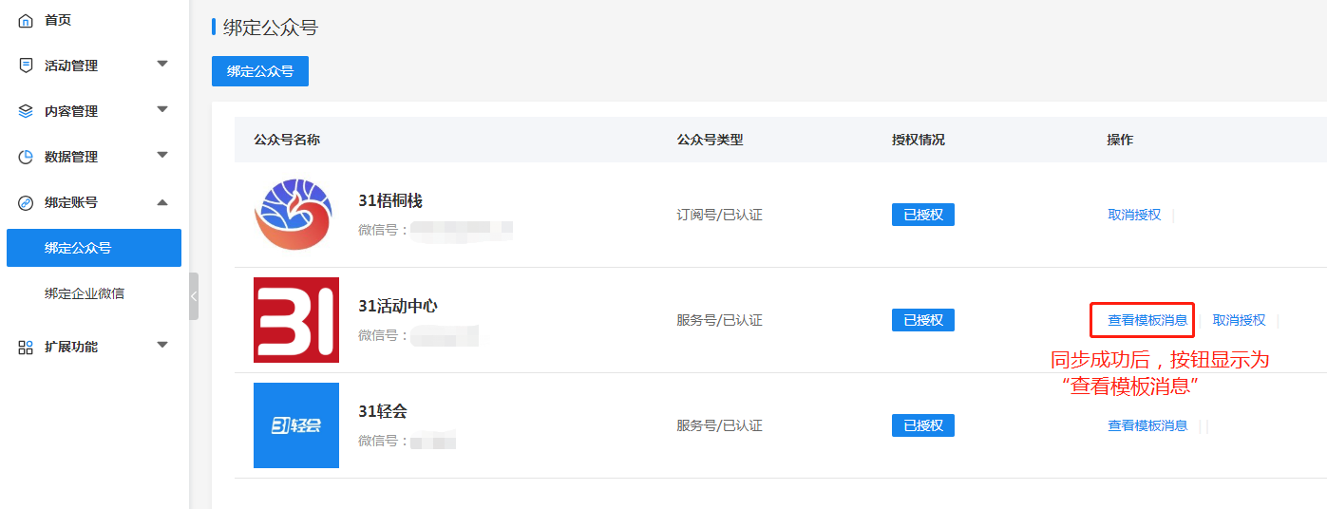Click the home icon beside 首页

click(26, 20)
